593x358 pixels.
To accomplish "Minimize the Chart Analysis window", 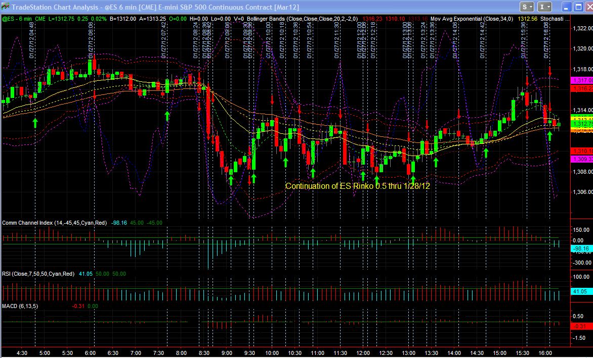I will pos(566,7).
